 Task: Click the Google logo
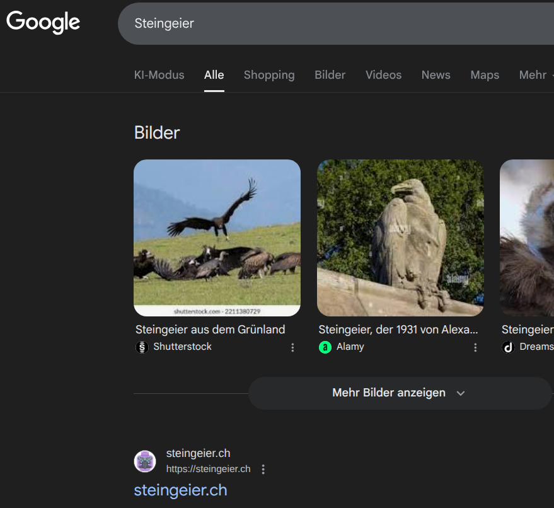[x=43, y=22]
